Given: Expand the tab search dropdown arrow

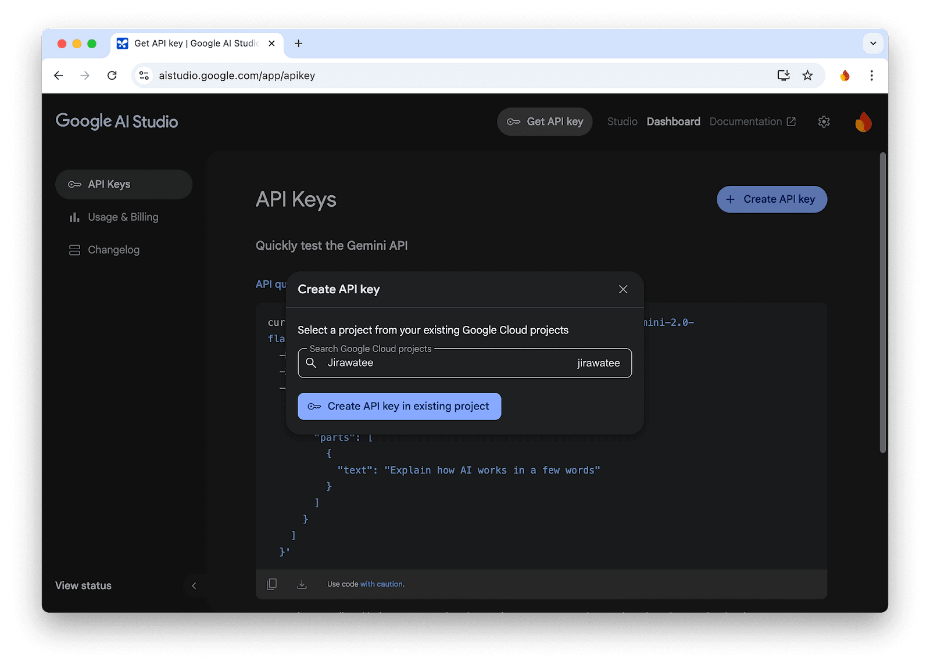Looking at the screenshot, I should click(872, 44).
